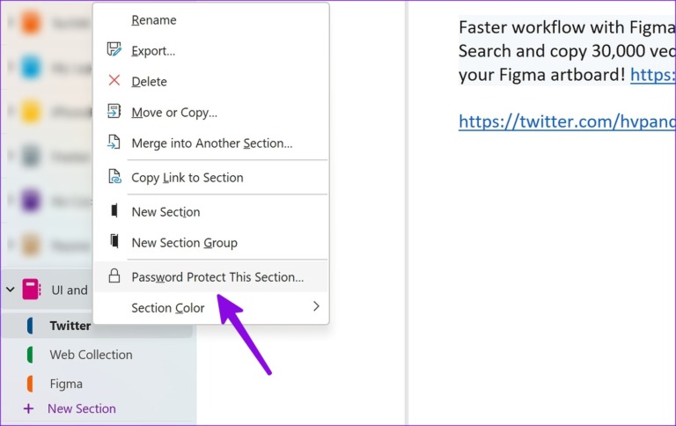Choose Rename from the context menu
The image size is (676, 426).
[x=154, y=19]
